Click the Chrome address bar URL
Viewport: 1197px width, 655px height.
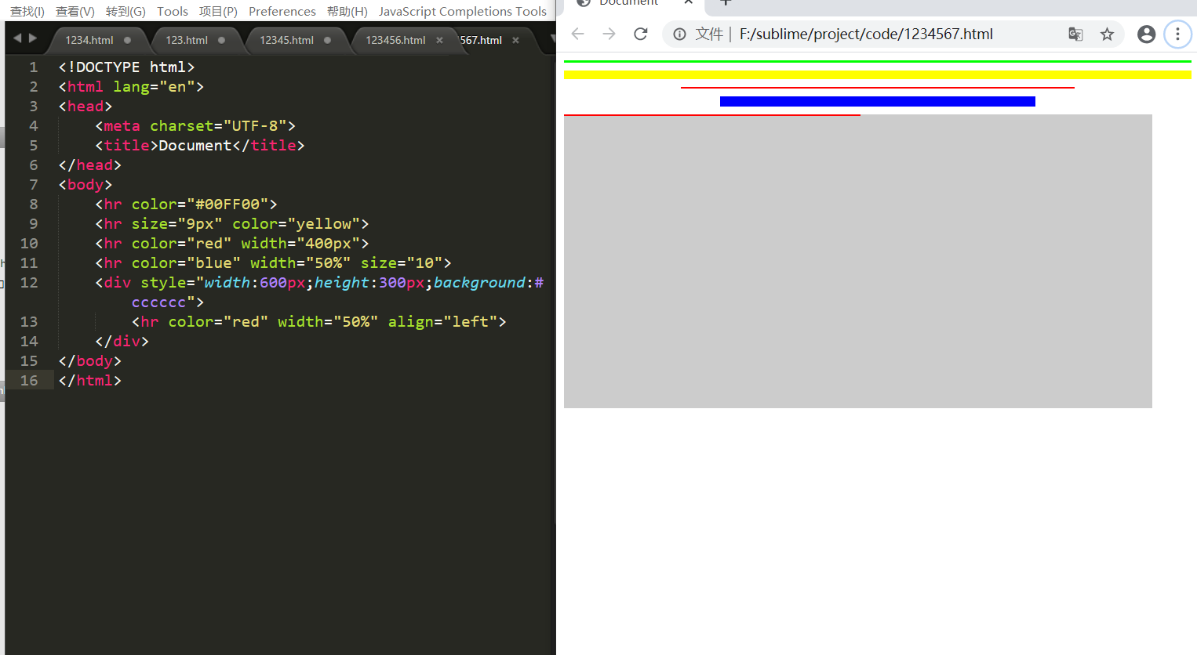[866, 34]
